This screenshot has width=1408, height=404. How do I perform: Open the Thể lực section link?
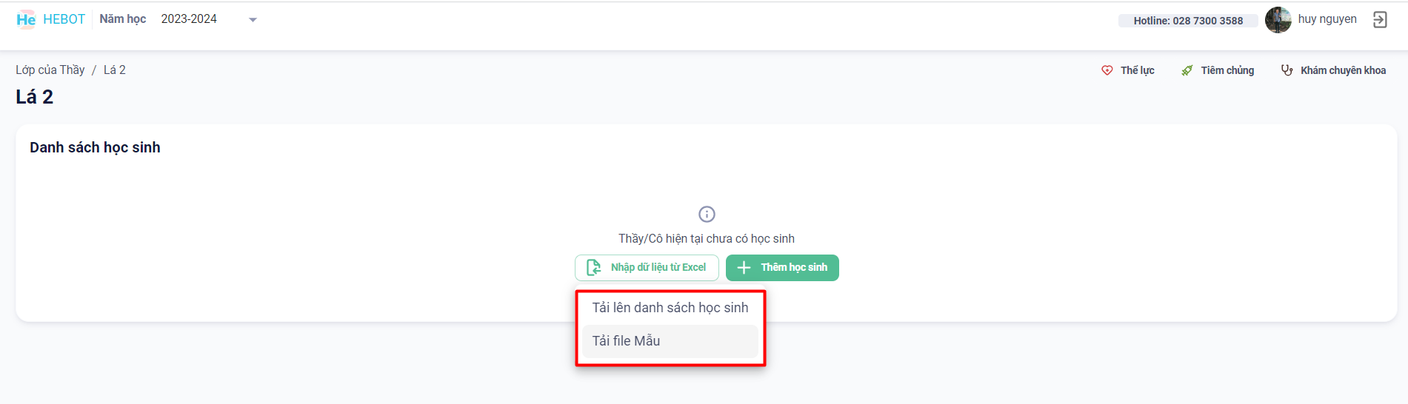[x=1137, y=70]
